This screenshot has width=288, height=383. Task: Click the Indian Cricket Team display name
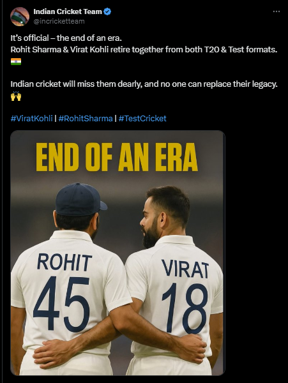68,11
